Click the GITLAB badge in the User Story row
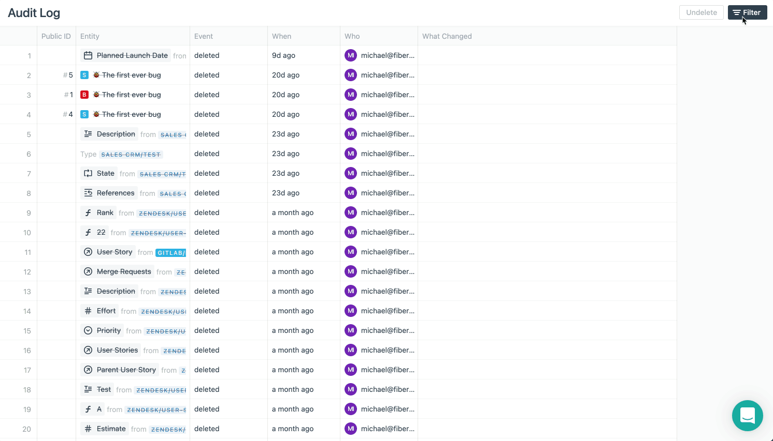 [x=171, y=252]
